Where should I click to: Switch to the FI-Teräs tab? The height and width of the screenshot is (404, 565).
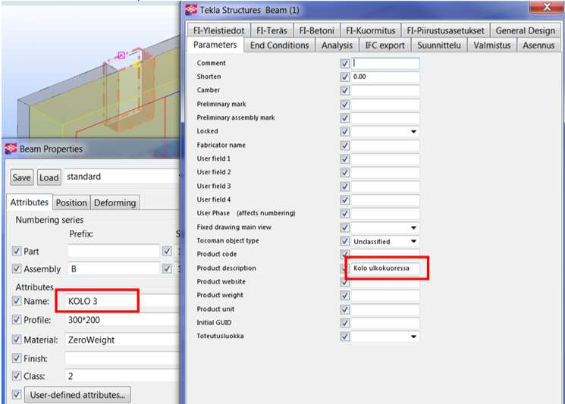pyautogui.click(x=272, y=30)
